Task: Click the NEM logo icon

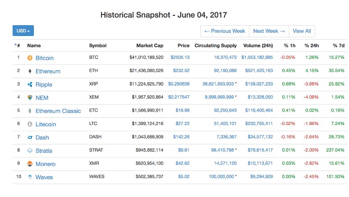Action: 30,98
